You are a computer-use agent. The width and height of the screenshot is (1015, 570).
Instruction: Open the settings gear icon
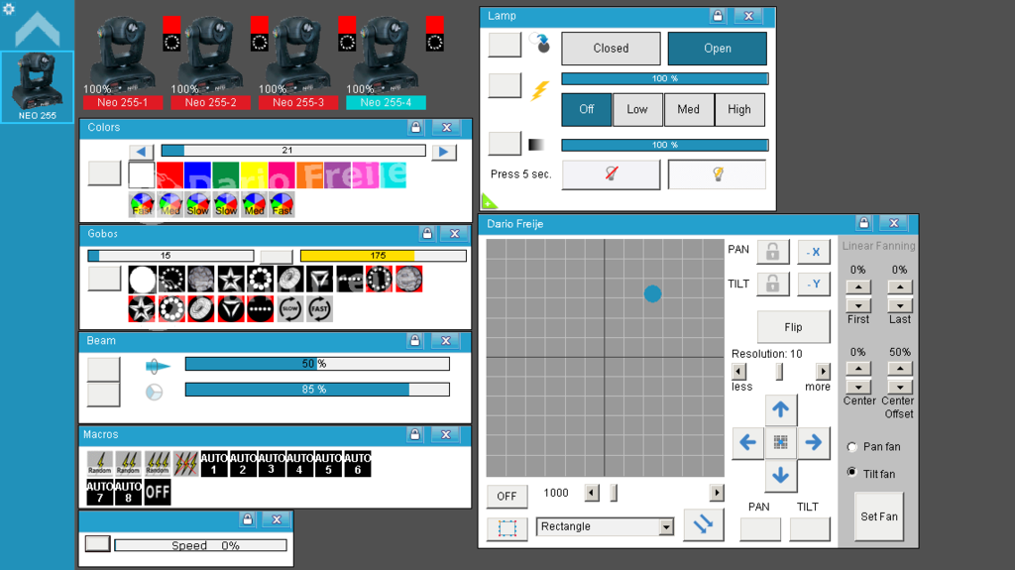point(8,9)
